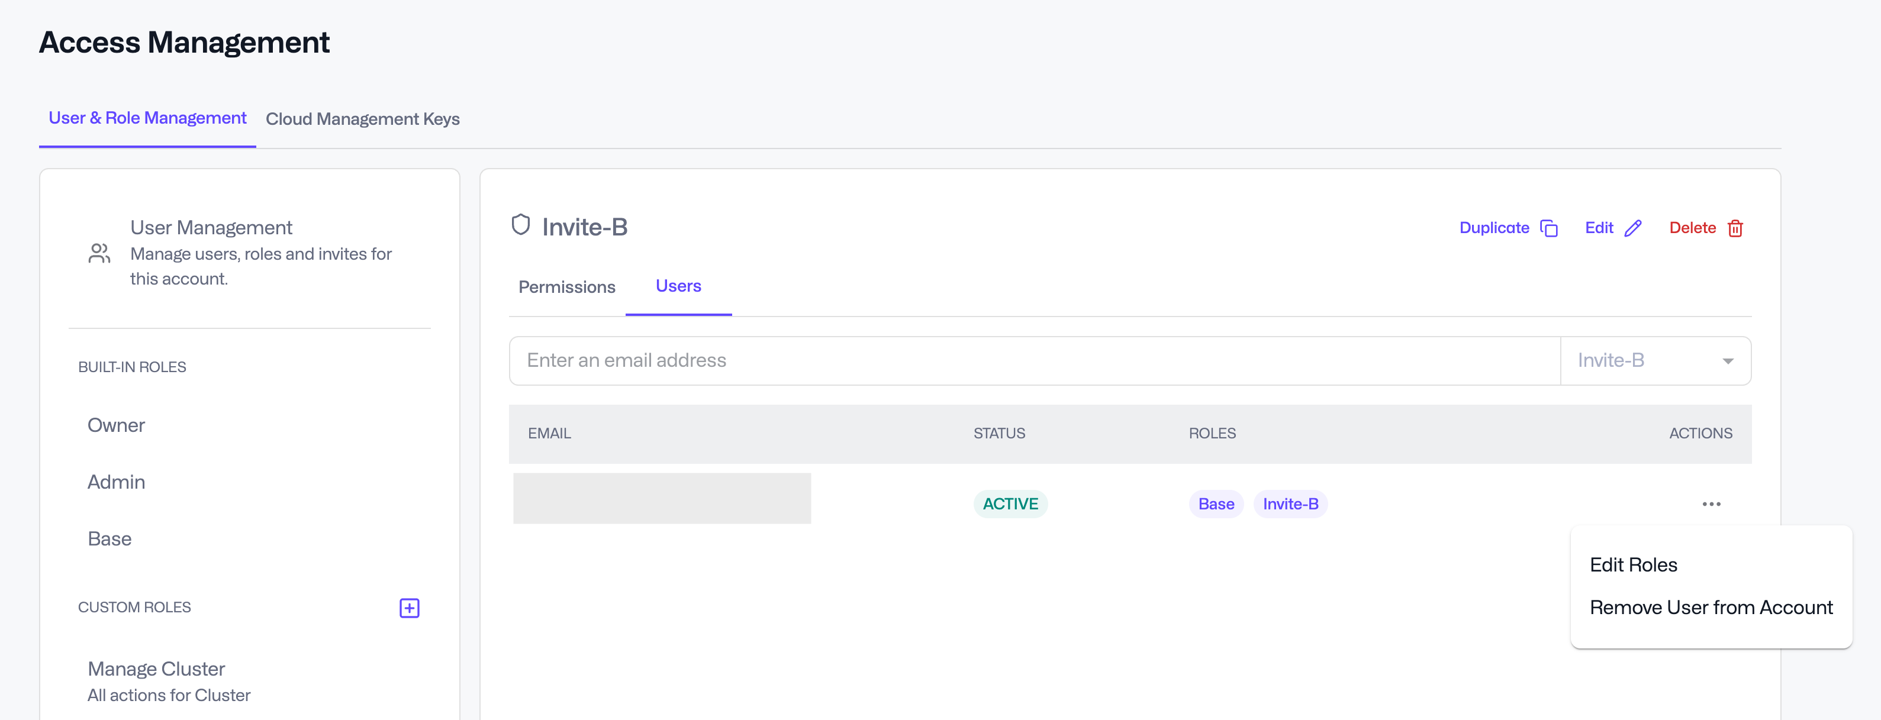Click the shield icon beside Invite-B

point(520,225)
